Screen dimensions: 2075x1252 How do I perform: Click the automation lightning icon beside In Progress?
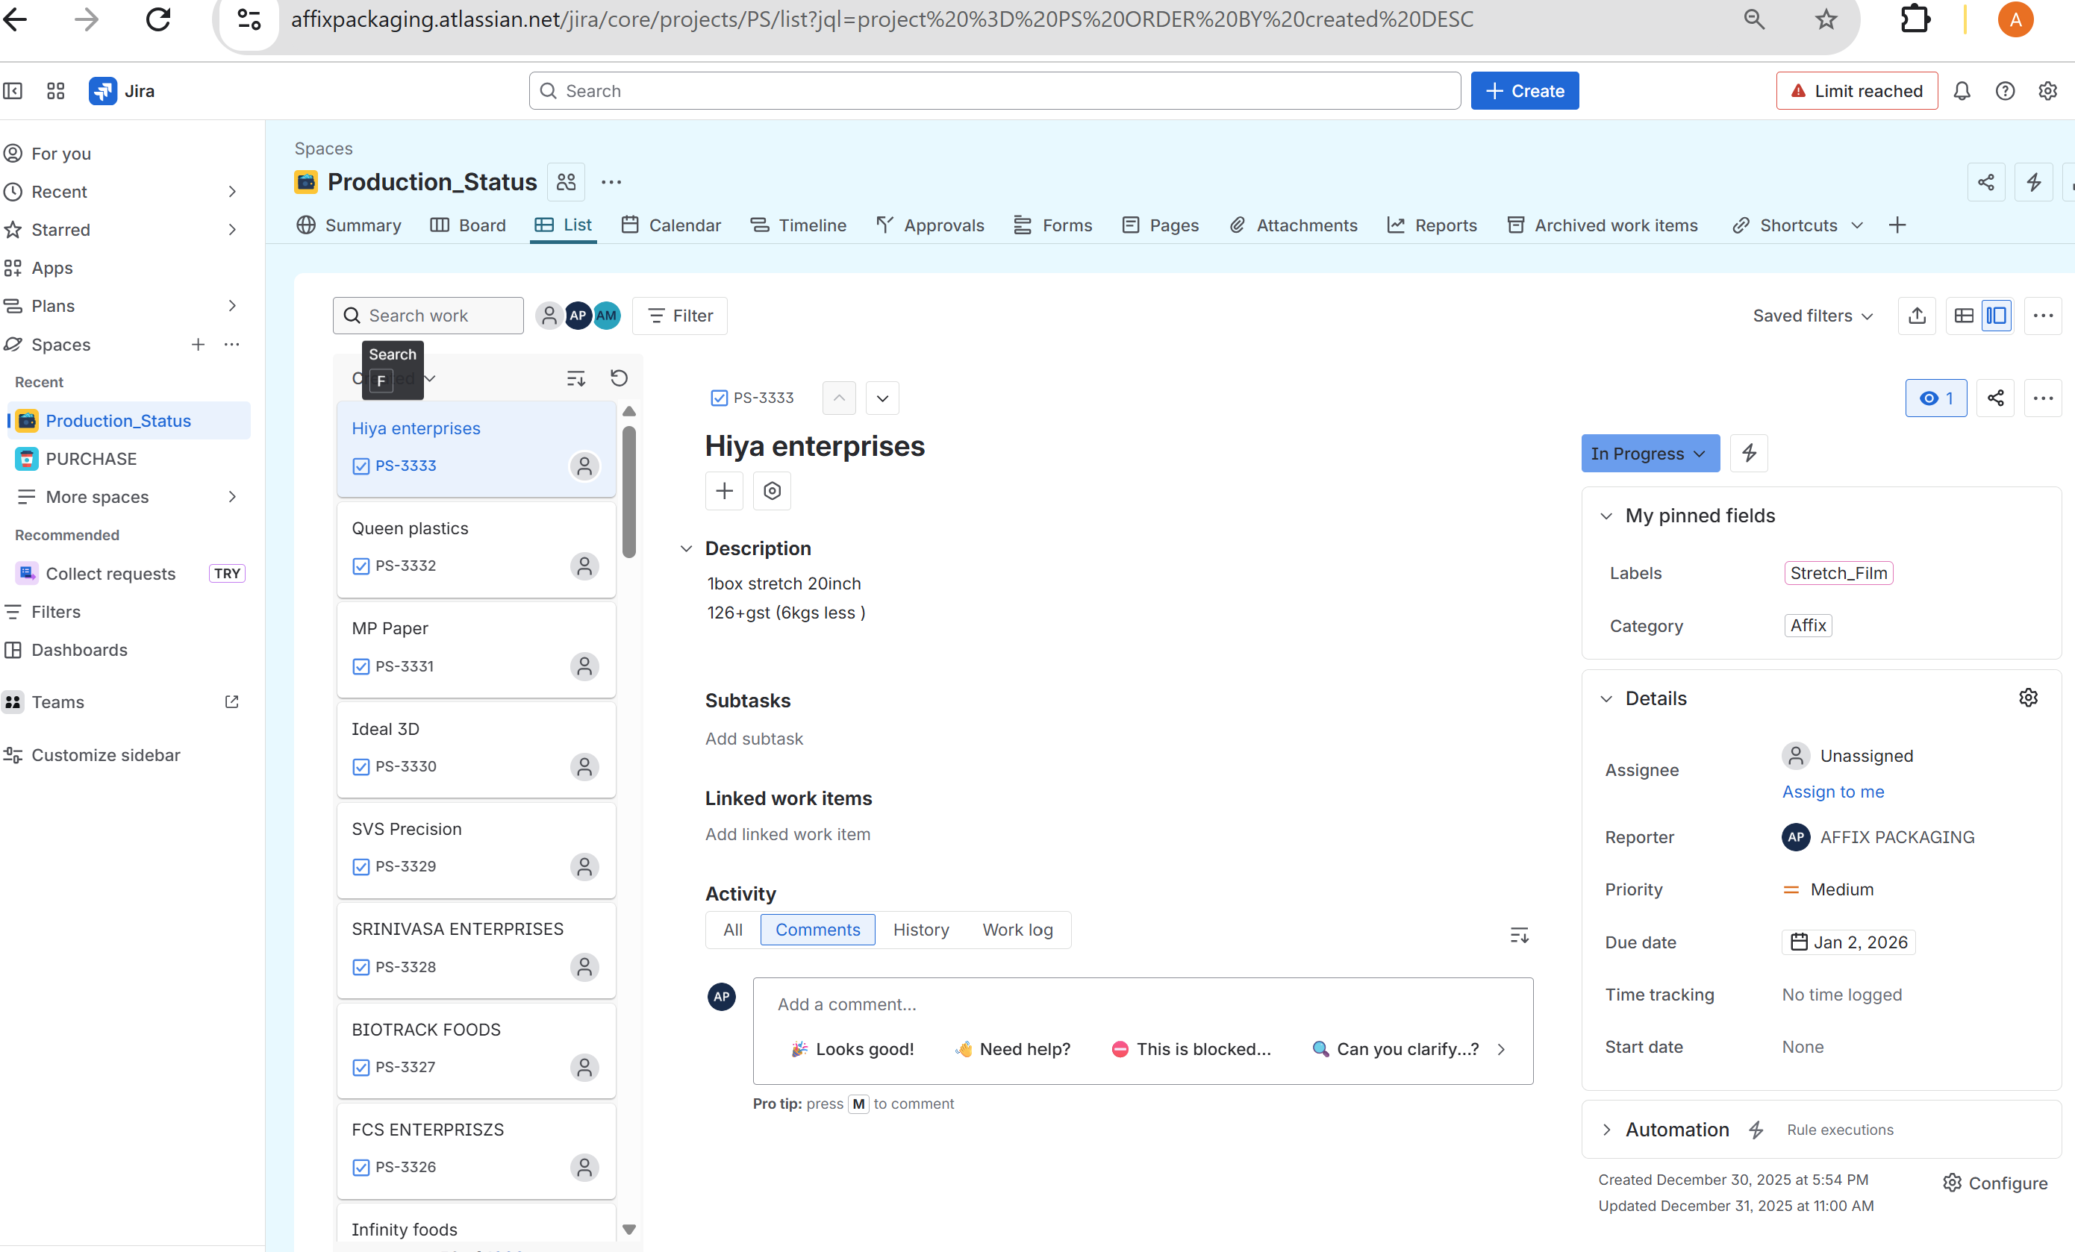point(1749,453)
